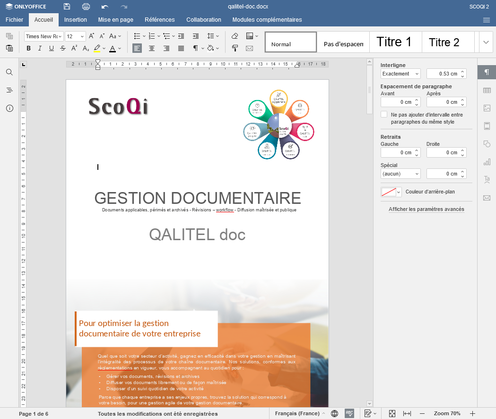The image size is (496, 419).
Task: Expand the Spécial indent '(aucun)' dropdown
Action: tap(400, 174)
